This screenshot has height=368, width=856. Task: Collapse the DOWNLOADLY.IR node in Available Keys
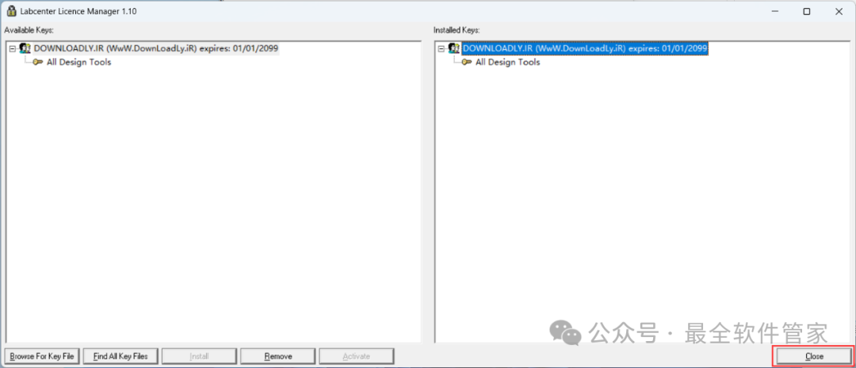[13, 48]
